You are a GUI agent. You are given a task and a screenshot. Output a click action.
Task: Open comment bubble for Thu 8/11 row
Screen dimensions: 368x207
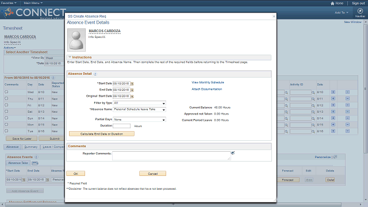pyautogui.click(x=6, y=98)
